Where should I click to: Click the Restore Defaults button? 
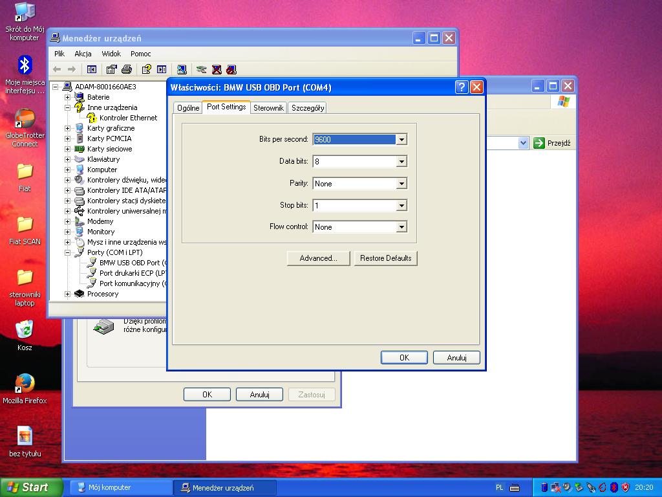(385, 258)
